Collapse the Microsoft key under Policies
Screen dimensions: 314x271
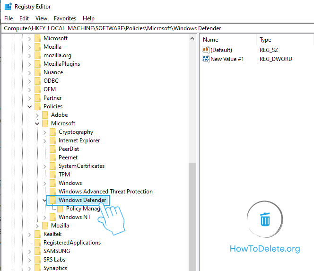[37, 123]
